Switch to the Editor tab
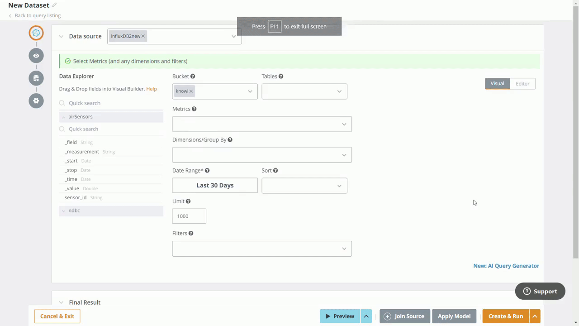The height and width of the screenshot is (326, 579). click(x=522, y=83)
